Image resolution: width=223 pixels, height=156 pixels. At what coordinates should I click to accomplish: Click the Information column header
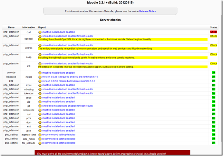tap(29, 27)
